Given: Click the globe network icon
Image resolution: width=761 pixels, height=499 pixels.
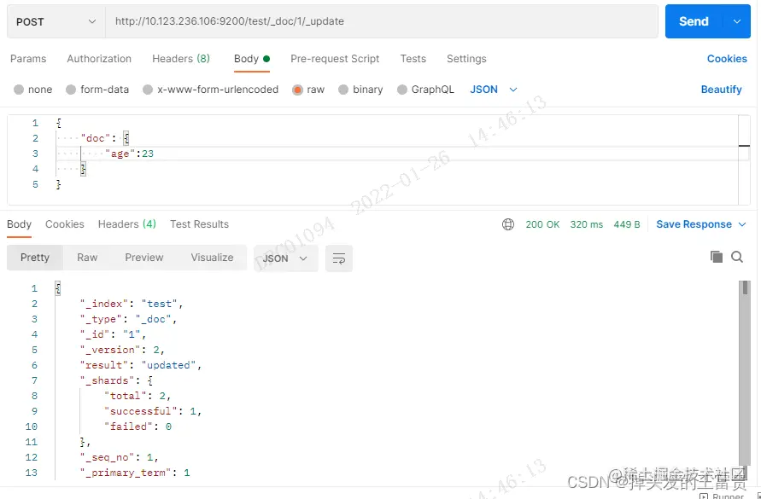Looking at the screenshot, I should (x=508, y=224).
